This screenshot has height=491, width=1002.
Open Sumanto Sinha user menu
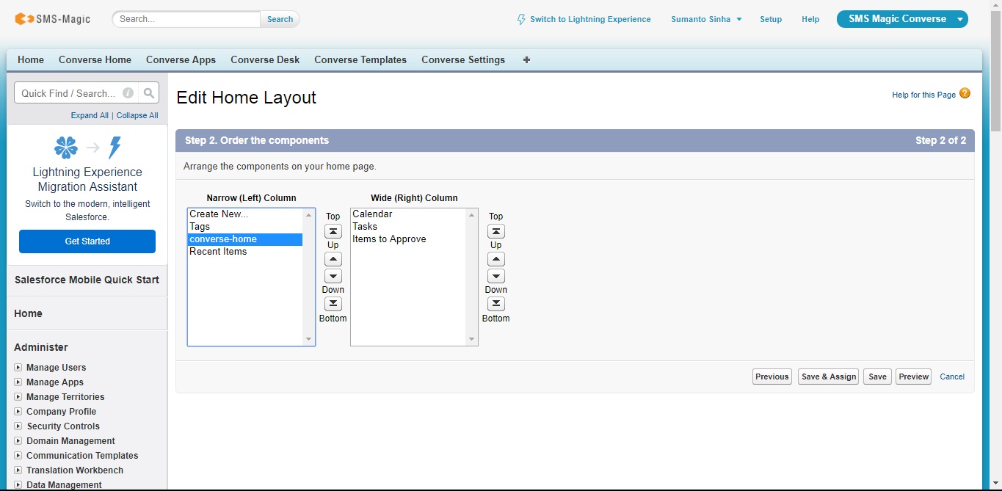(x=706, y=19)
